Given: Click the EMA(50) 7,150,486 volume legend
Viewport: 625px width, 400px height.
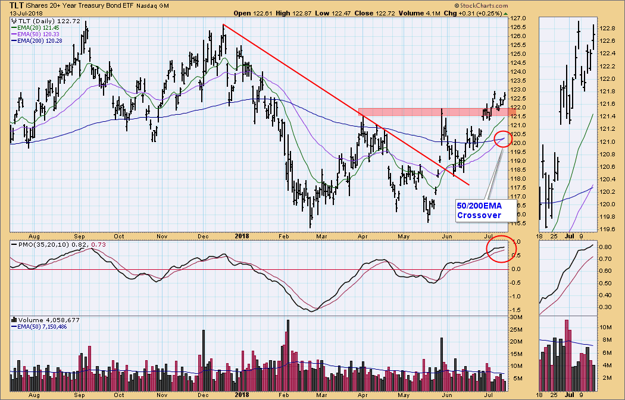Looking at the screenshot, I should click(x=39, y=327).
